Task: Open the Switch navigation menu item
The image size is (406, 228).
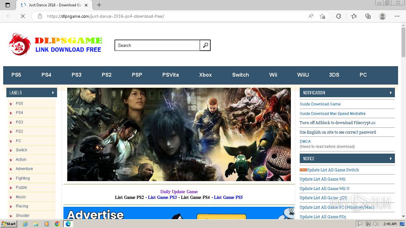Action: [x=240, y=75]
